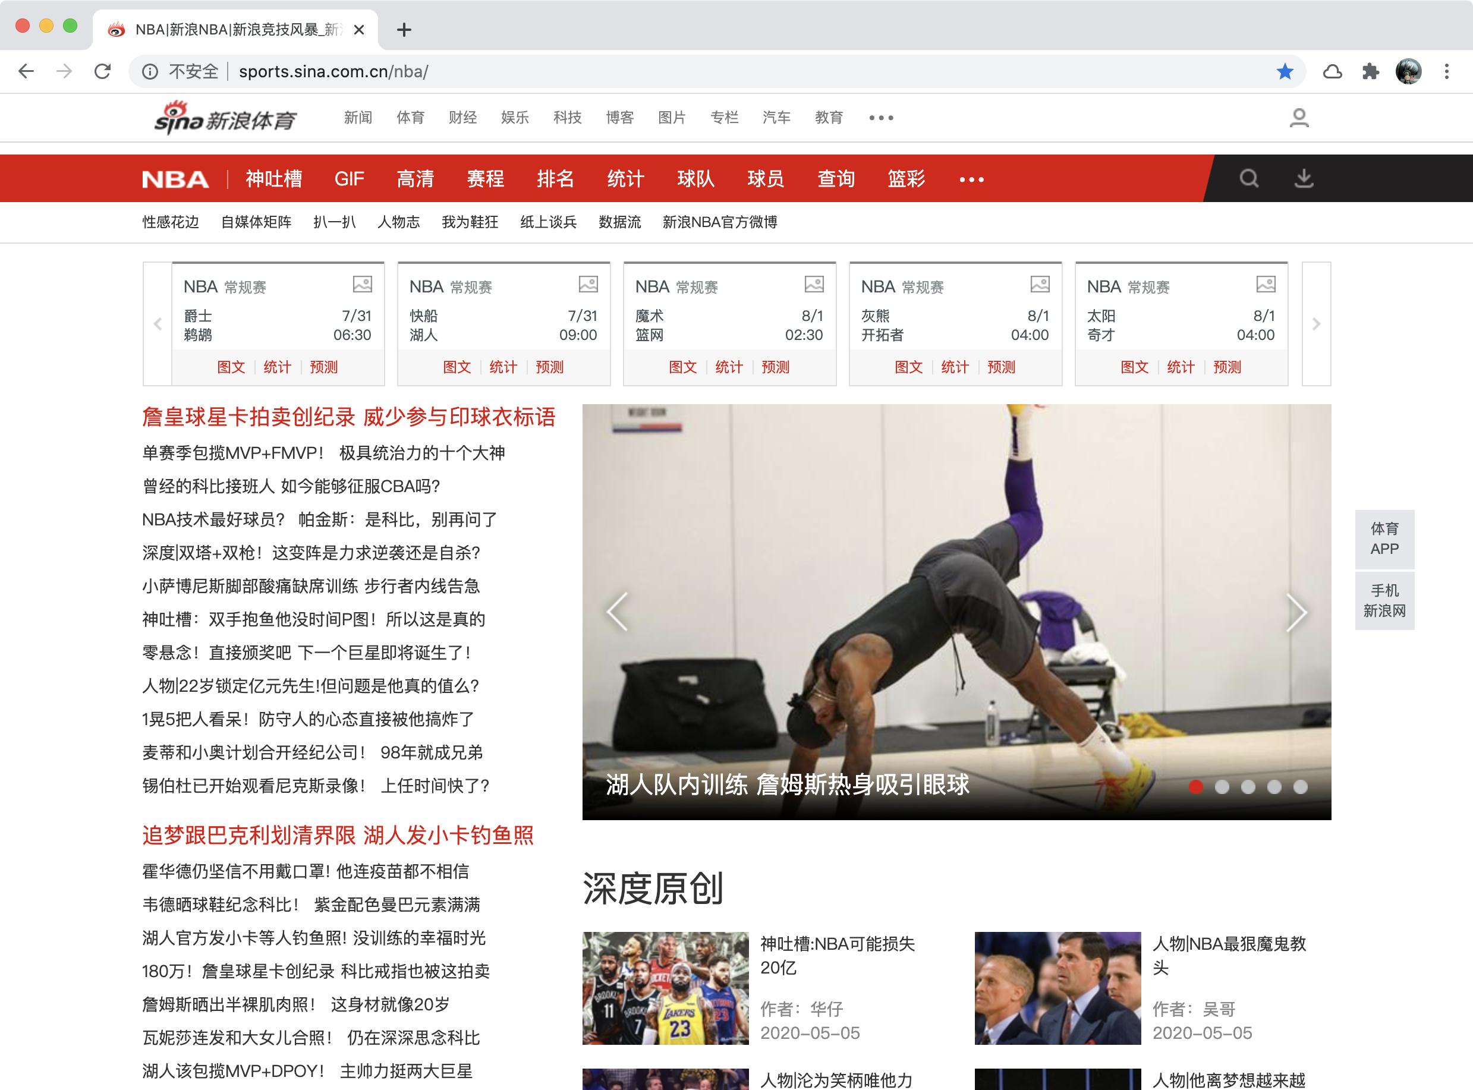Click the browser back arrow
Image resolution: width=1473 pixels, height=1090 pixels.
click(26, 71)
